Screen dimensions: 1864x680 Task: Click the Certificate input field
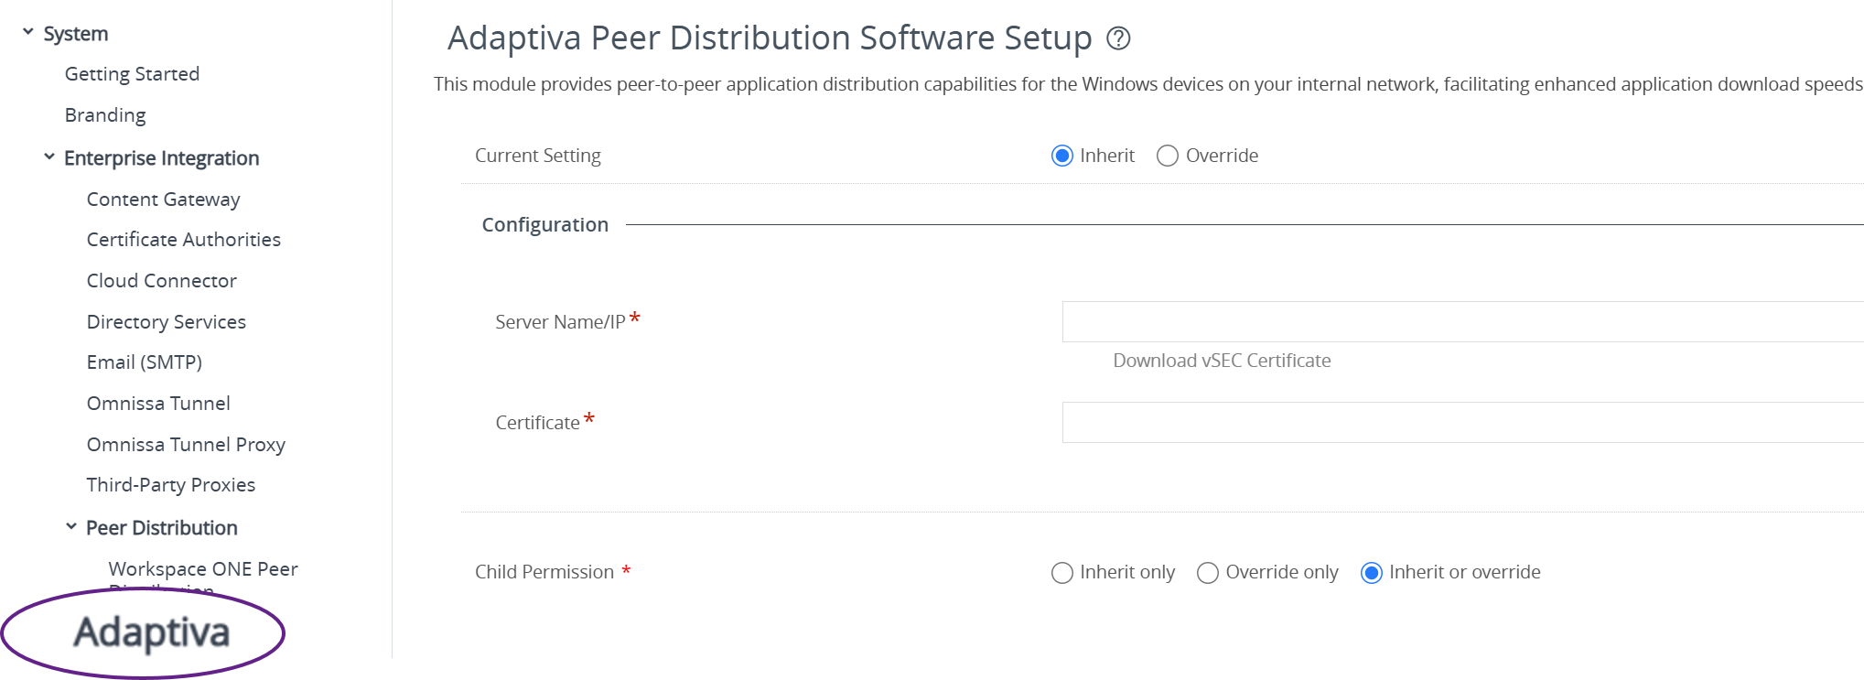(1461, 423)
